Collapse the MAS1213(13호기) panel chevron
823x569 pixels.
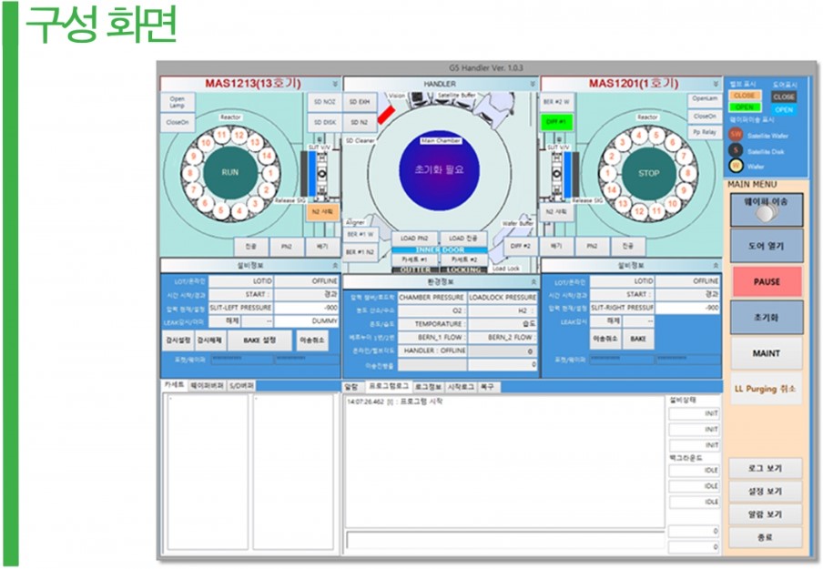pos(334,84)
